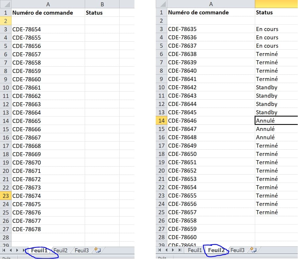
Task: Jump to first sheet tab arrow, left window
Action: (4, 250)
